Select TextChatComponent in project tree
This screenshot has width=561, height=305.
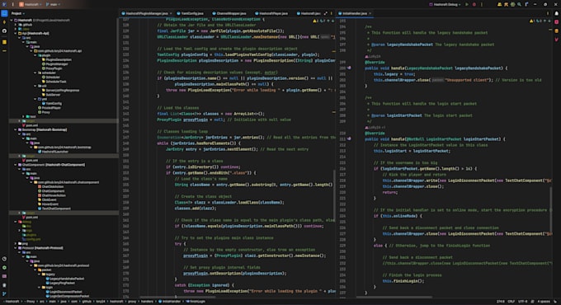coord(54,209)
